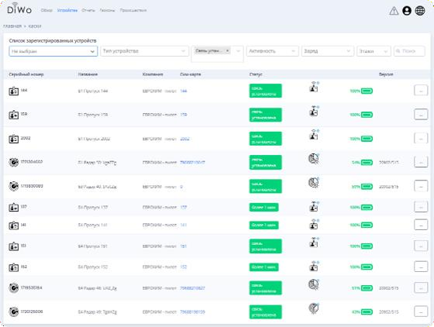434x327 pixels.
Task: Open the user account profile icon
Action: coord(407,11)
